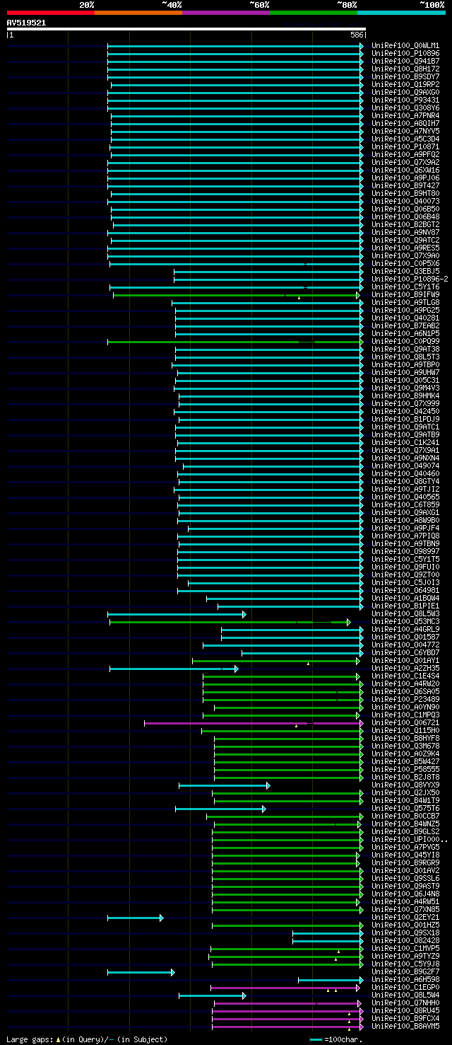452x1045 pixels.
Task: Select the query name AV519521
Action: coord(27,23)
